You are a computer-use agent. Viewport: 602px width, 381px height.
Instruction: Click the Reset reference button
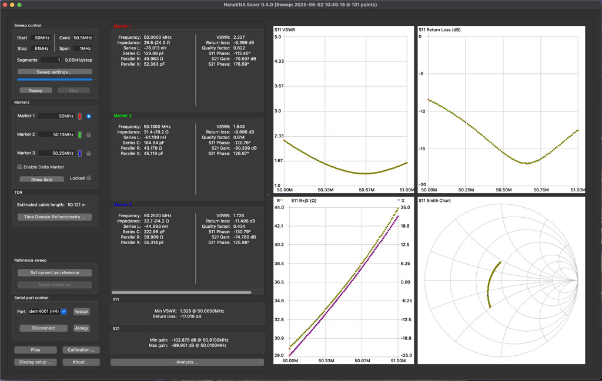(x=55, y=285)
